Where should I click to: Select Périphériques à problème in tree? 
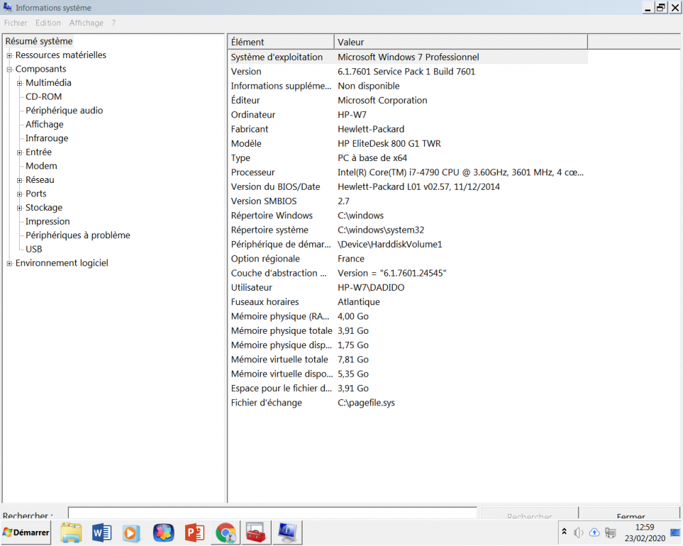click(x=77, y=235)
